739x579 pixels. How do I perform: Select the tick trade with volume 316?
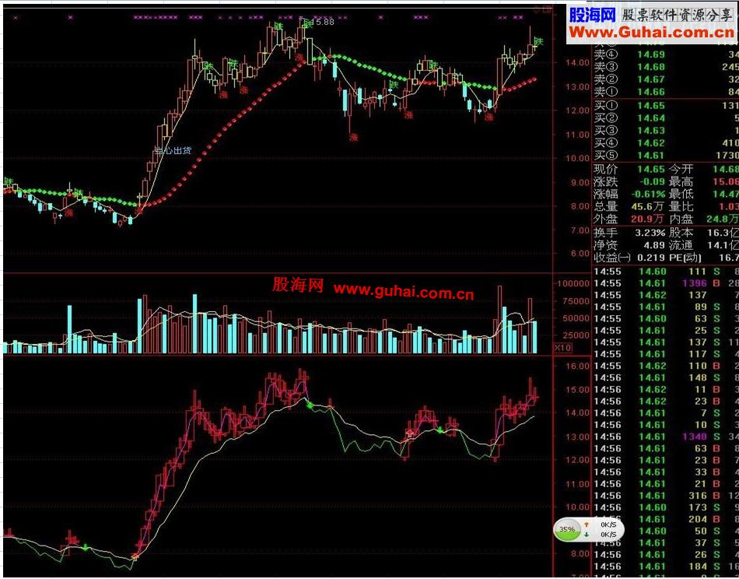665,495
